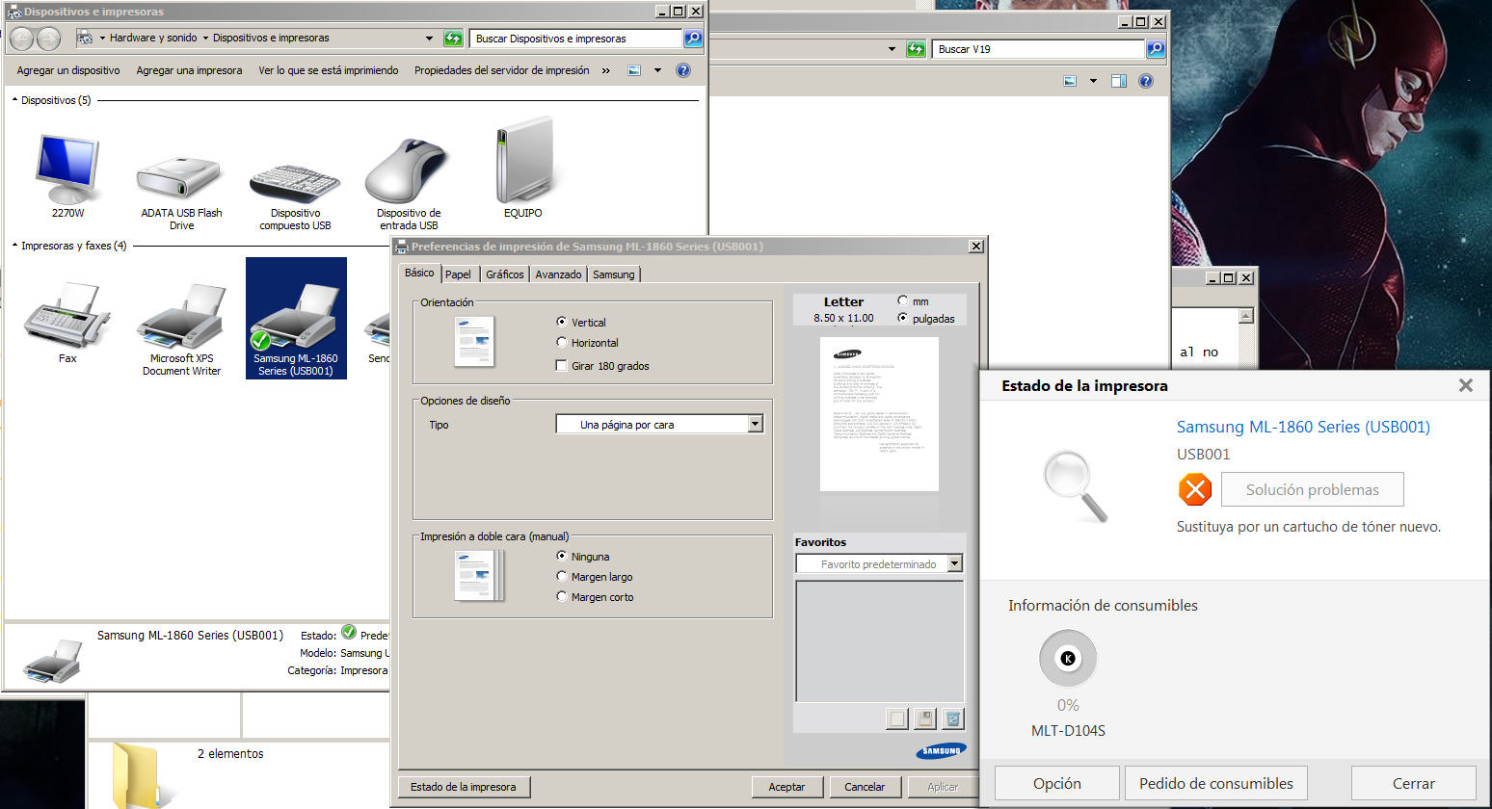Refresh the Dispositivos e impresoras address bar
The height and width of the screenshot is (809, 1492).
pos(453,39)
